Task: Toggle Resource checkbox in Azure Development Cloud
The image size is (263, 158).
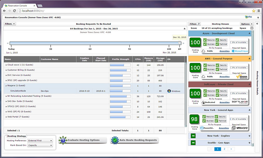Action: [205, 40]
